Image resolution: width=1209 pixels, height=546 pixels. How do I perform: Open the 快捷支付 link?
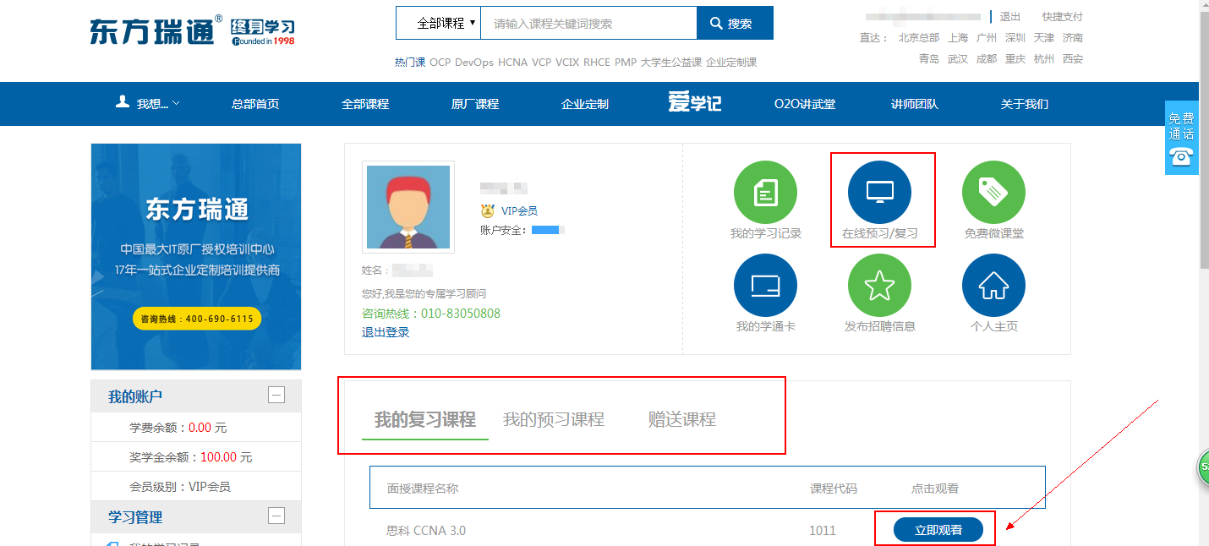(x=1063, y=17)
